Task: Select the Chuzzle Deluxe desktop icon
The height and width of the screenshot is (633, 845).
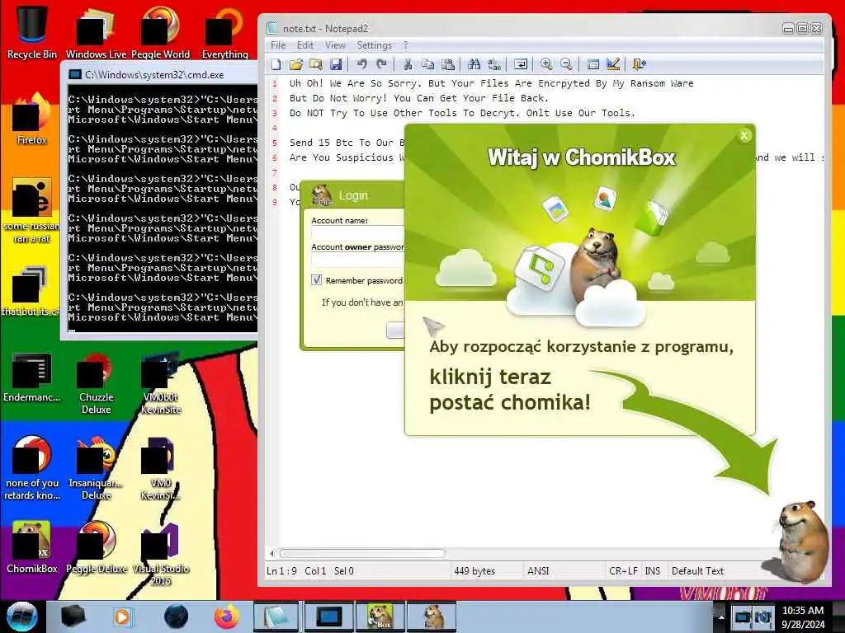Action: pyautogui.click(x=97, y=383)
